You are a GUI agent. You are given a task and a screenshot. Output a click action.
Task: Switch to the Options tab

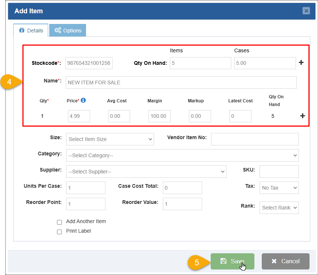68,31
